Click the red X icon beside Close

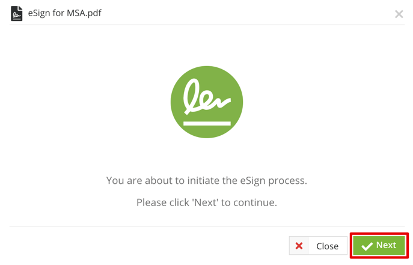(299, 246)
